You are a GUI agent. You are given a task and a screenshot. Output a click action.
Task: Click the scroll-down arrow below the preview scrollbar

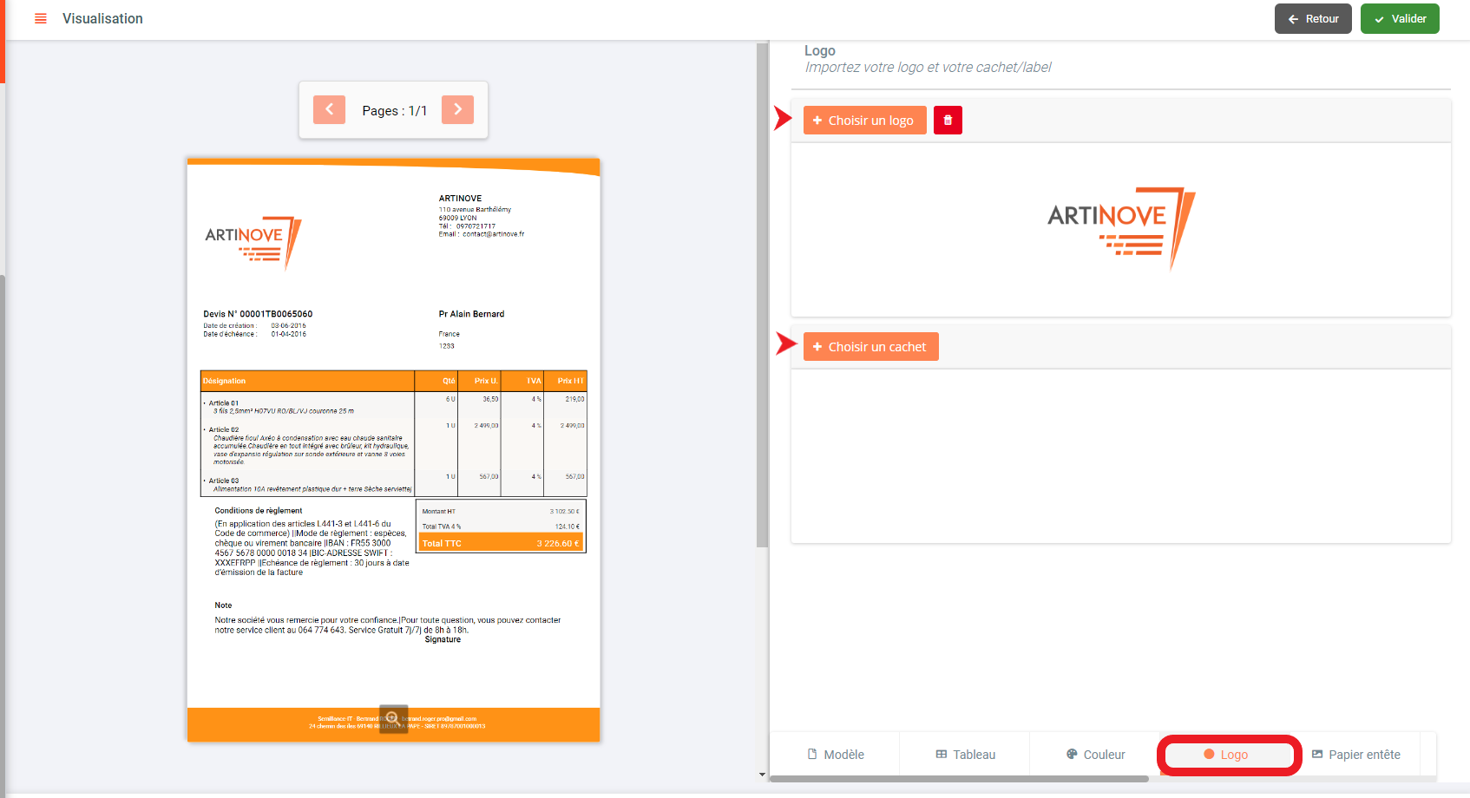[x=762, y=775]
